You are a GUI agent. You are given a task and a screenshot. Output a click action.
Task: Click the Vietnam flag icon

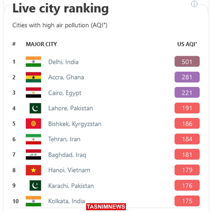click(33, 170)
